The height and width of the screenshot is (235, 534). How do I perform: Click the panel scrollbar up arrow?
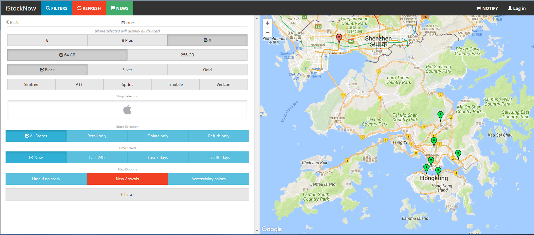(x=257, y=18)
